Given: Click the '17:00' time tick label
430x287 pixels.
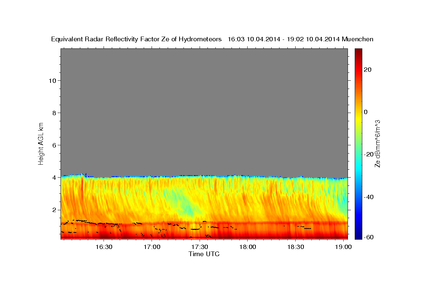Looking at the screenshot, I should point(152,247).
